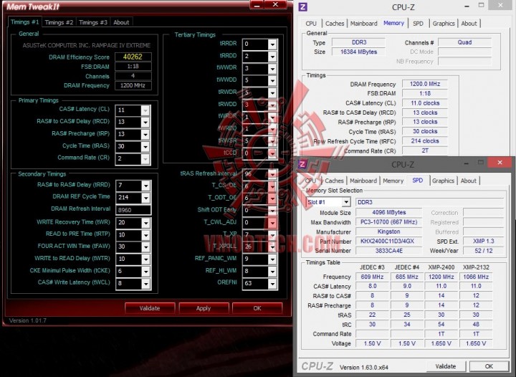The image size is (516, 377).
Task: Click the DRAM Refresh Interval field
Action: pyautogui.click(x=133, y=210)
